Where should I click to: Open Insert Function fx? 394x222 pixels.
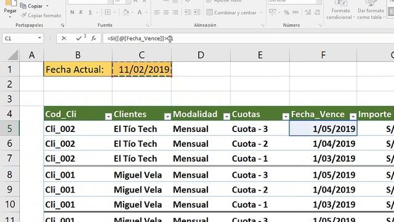94,38
